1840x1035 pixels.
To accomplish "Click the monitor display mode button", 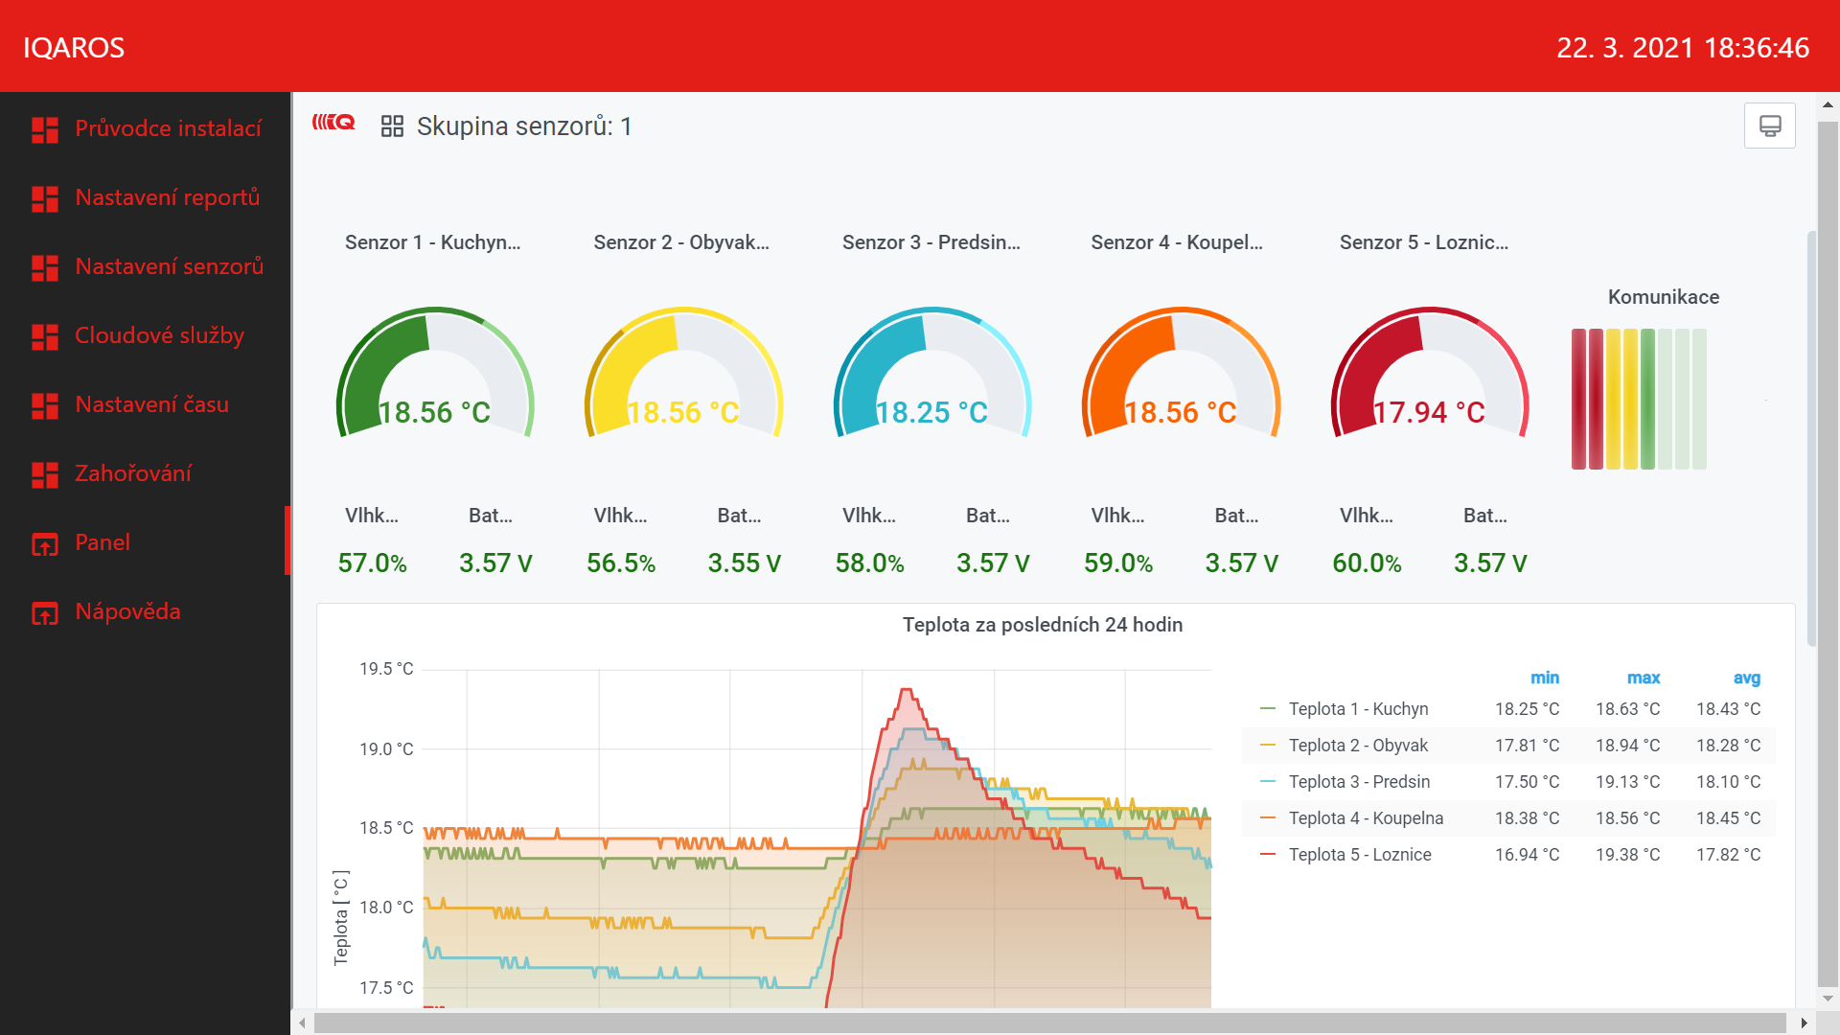I will tap(1769, 126).
